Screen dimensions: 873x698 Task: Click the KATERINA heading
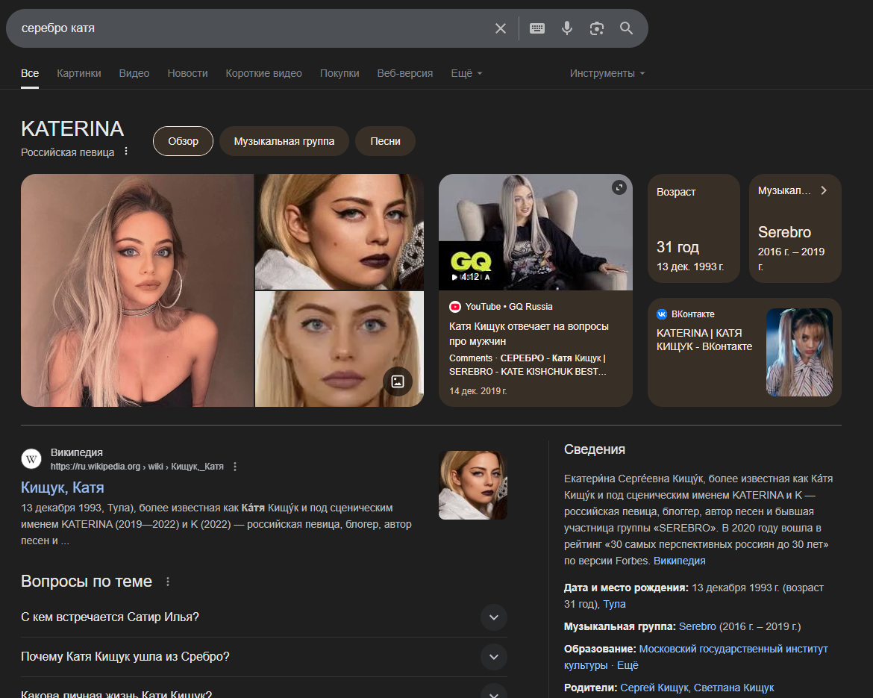[72, 128]
